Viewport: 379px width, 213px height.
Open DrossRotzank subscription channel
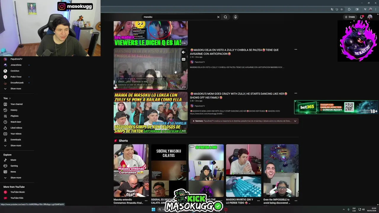pos(17,83)
